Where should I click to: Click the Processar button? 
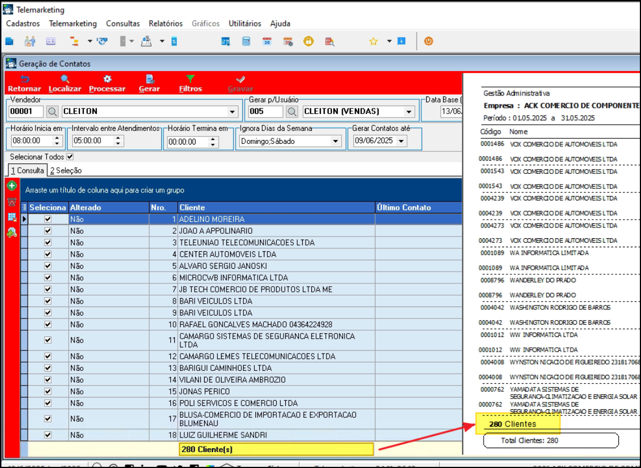(107, 84)
